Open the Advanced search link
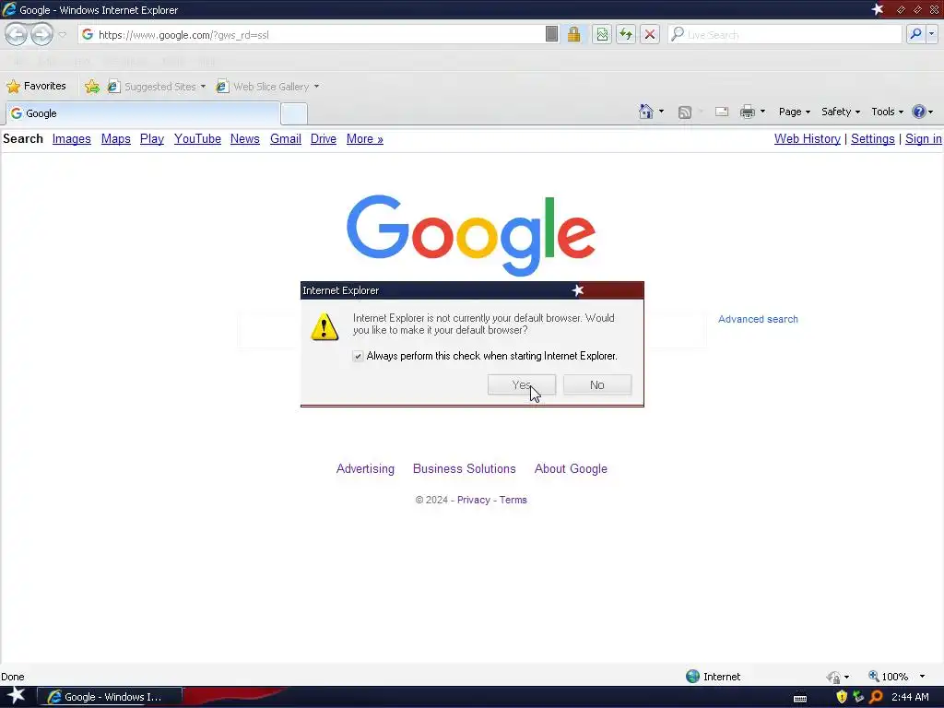Viewport: 944px width, 708px height. tap(758, 319)
